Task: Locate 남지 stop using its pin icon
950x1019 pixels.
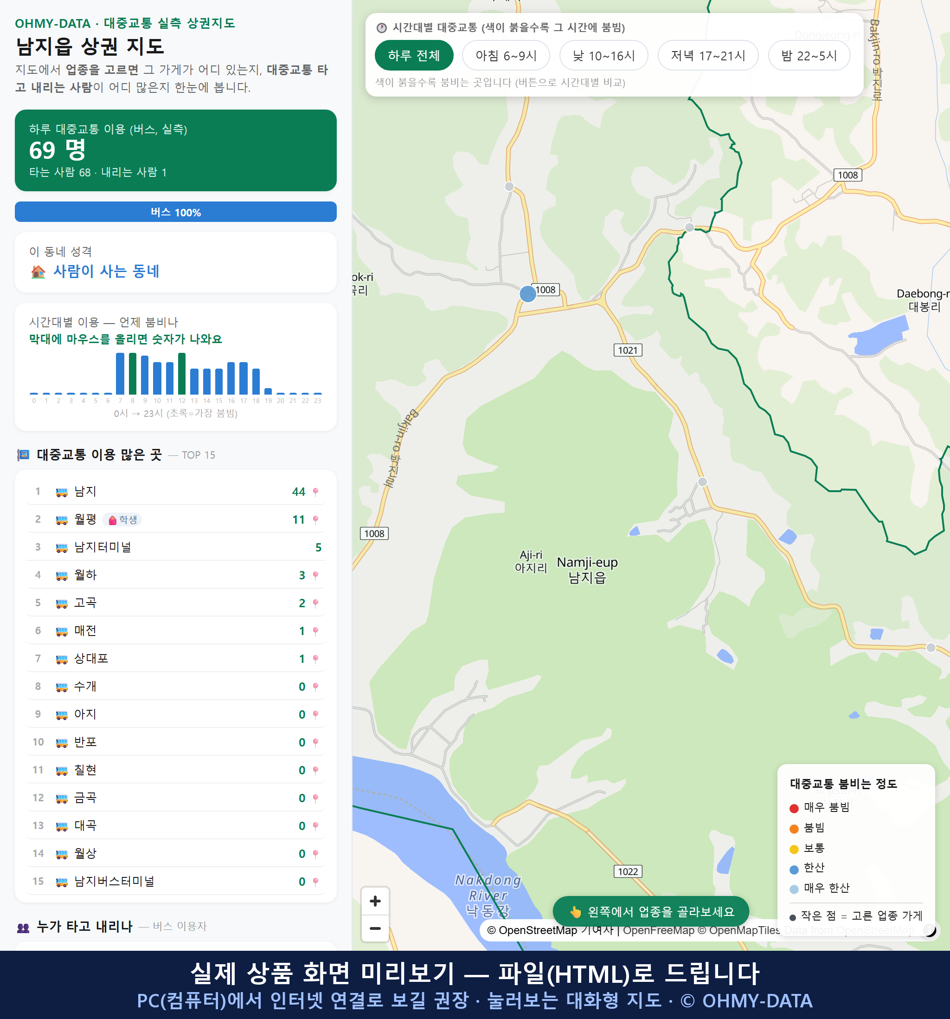Action: click(315, 492)
